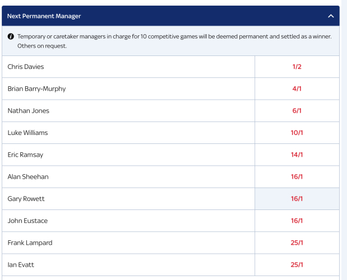Click the info icon beside caretaker note
The height and width of the screenshot is (280, 347).
coord(11,36)
